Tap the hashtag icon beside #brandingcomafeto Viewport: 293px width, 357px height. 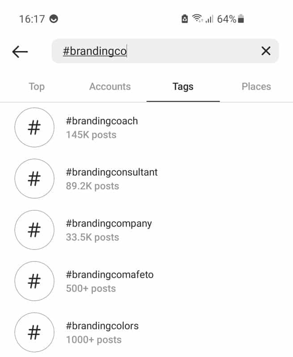pos(34,282)
